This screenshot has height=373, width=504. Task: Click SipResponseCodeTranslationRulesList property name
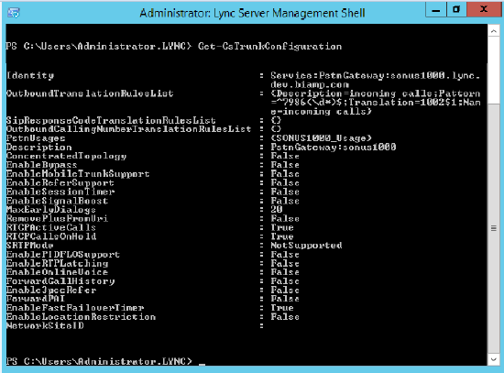tap(111, 120)
